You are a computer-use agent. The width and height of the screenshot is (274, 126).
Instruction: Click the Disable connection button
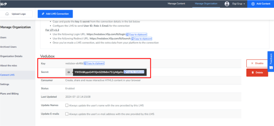point(257,63)
